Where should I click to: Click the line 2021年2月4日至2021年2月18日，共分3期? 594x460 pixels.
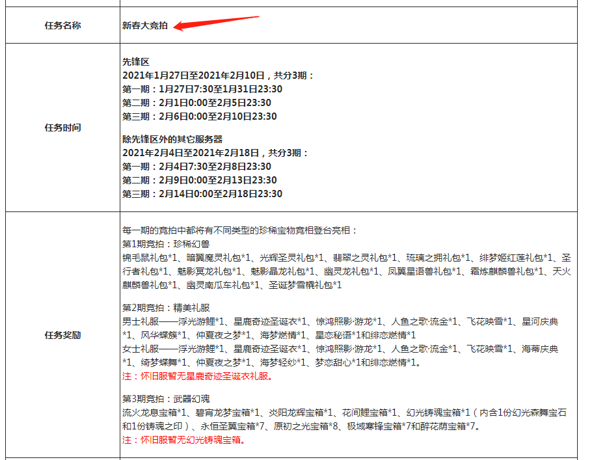coord(215,153)
